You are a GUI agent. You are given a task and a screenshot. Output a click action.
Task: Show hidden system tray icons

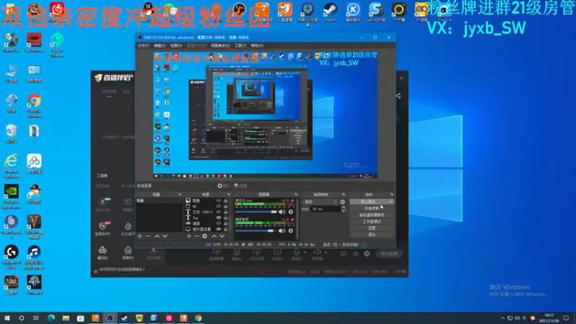(x=503, y=318)
